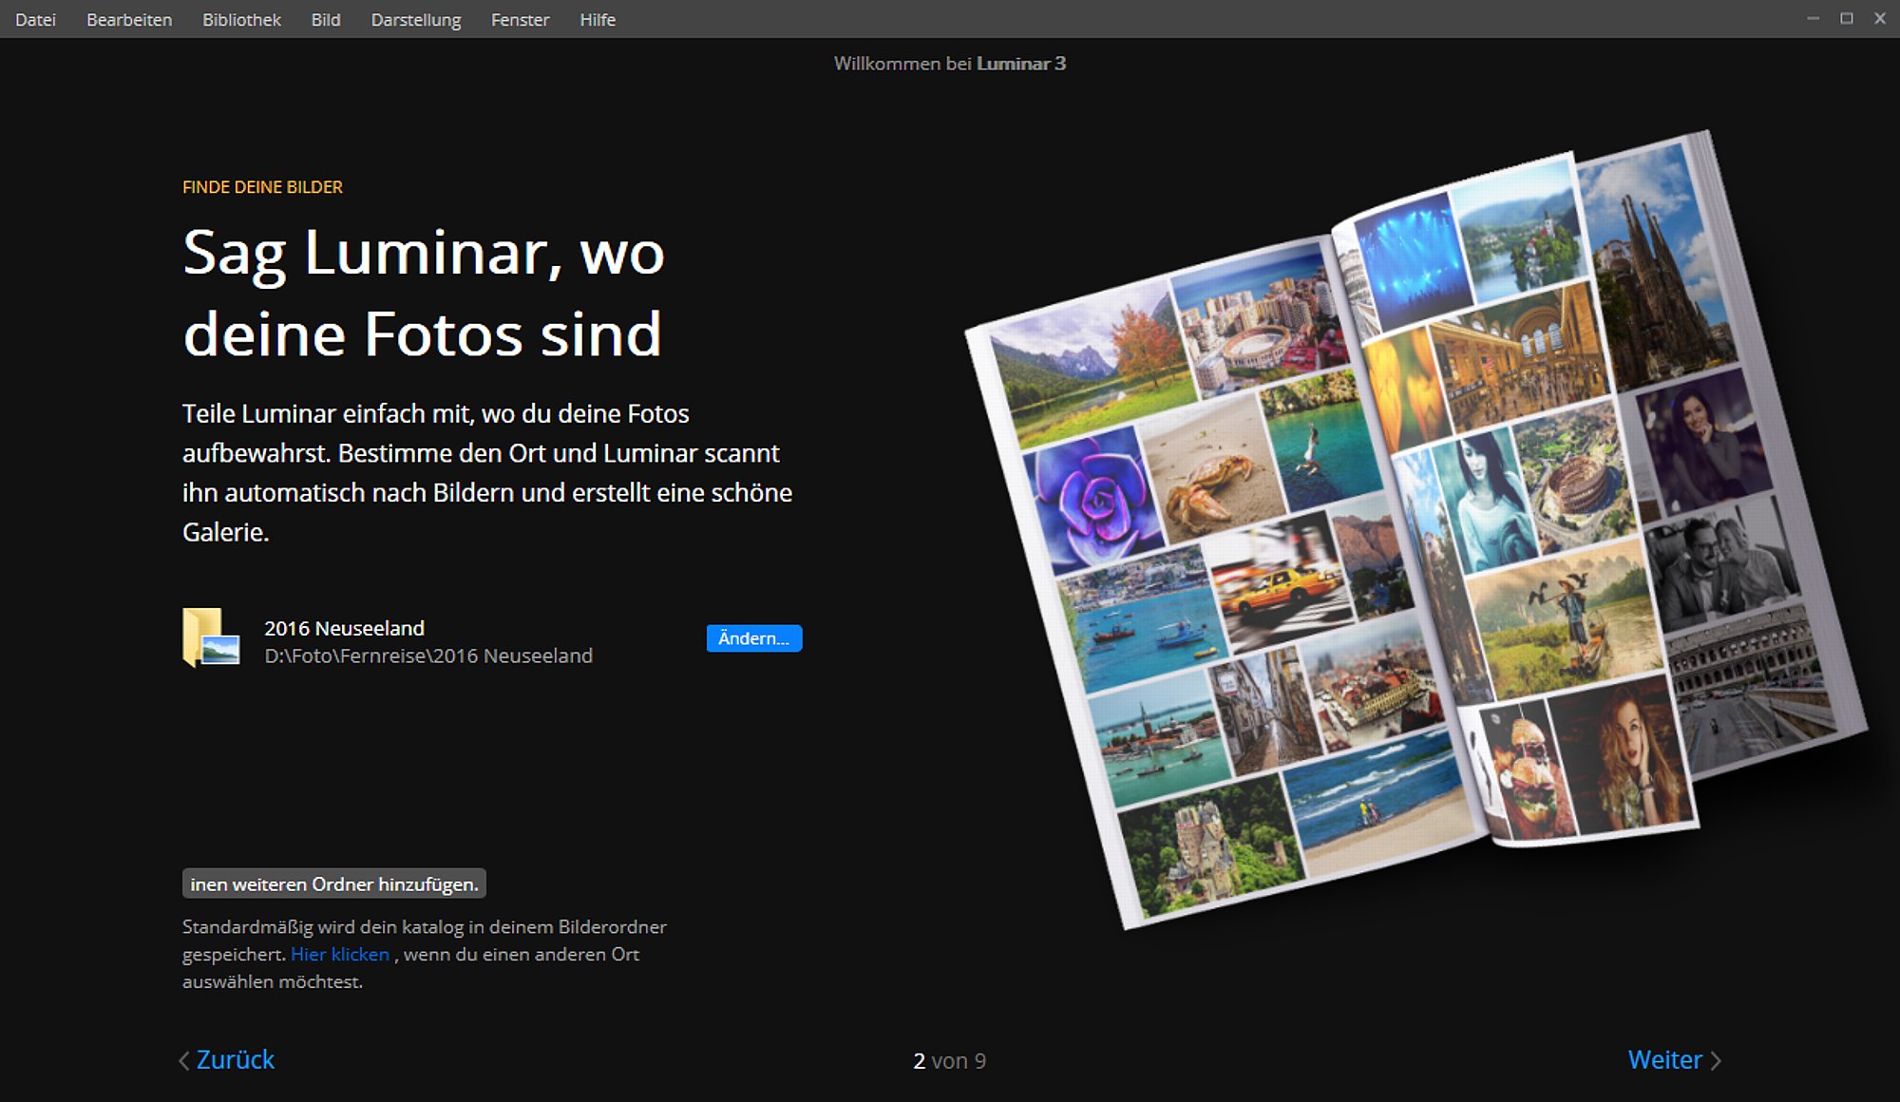The image size is (1900, 1102).
Task: Minimize the Luminar window
Action: (x=1813, y=19)
